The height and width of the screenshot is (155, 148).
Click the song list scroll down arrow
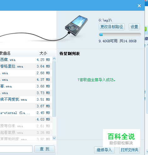(54, 138)
